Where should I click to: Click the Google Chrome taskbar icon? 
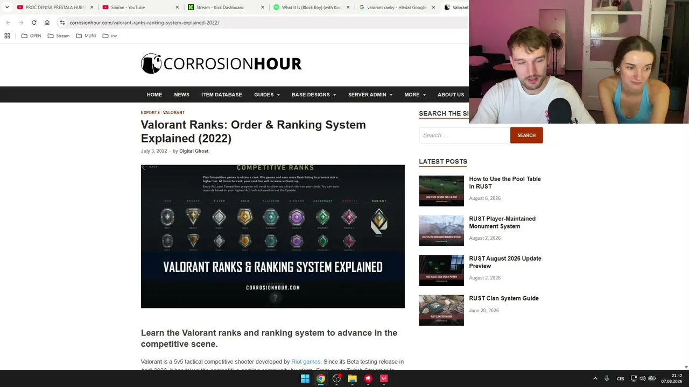[321, 378]
